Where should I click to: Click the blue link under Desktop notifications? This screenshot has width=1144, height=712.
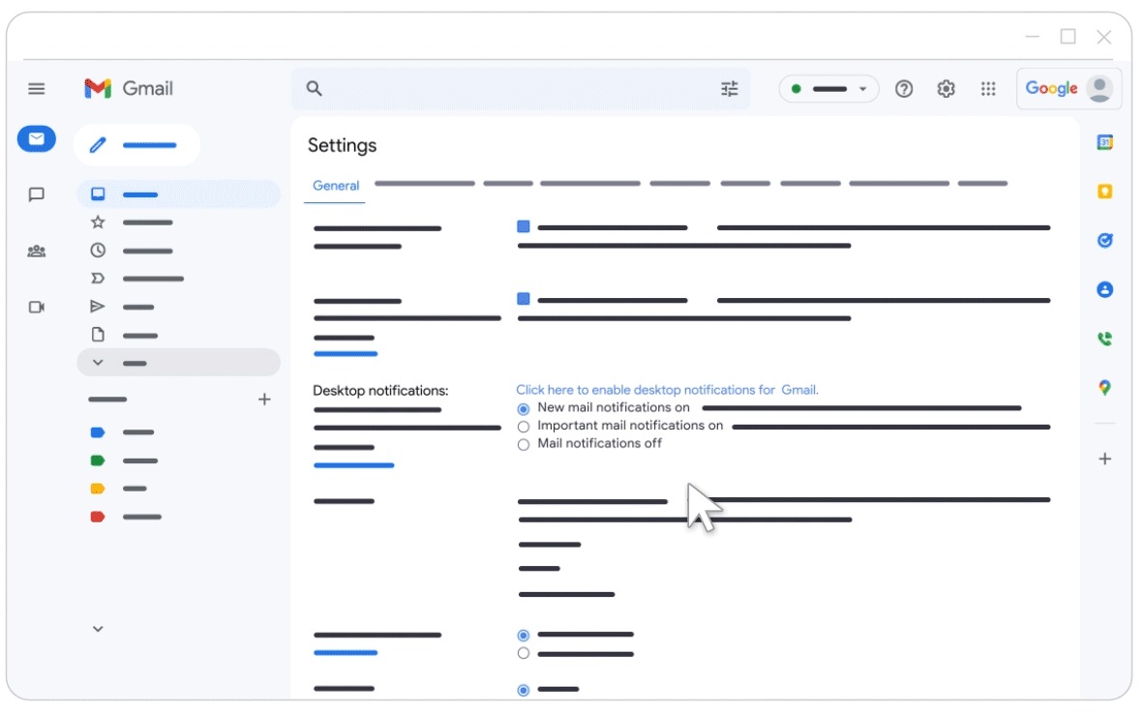[x=354, y=465]
